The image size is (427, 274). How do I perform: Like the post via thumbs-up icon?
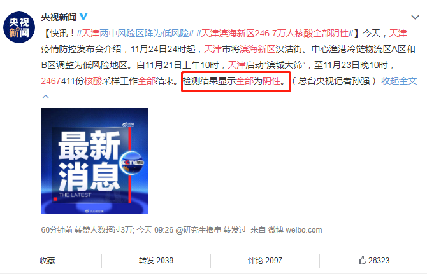click(x=363, y=260)
